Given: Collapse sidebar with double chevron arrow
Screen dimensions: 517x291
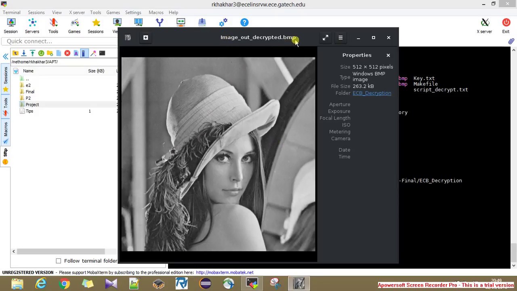Looking at the screenshot, I should coord(6,57).
